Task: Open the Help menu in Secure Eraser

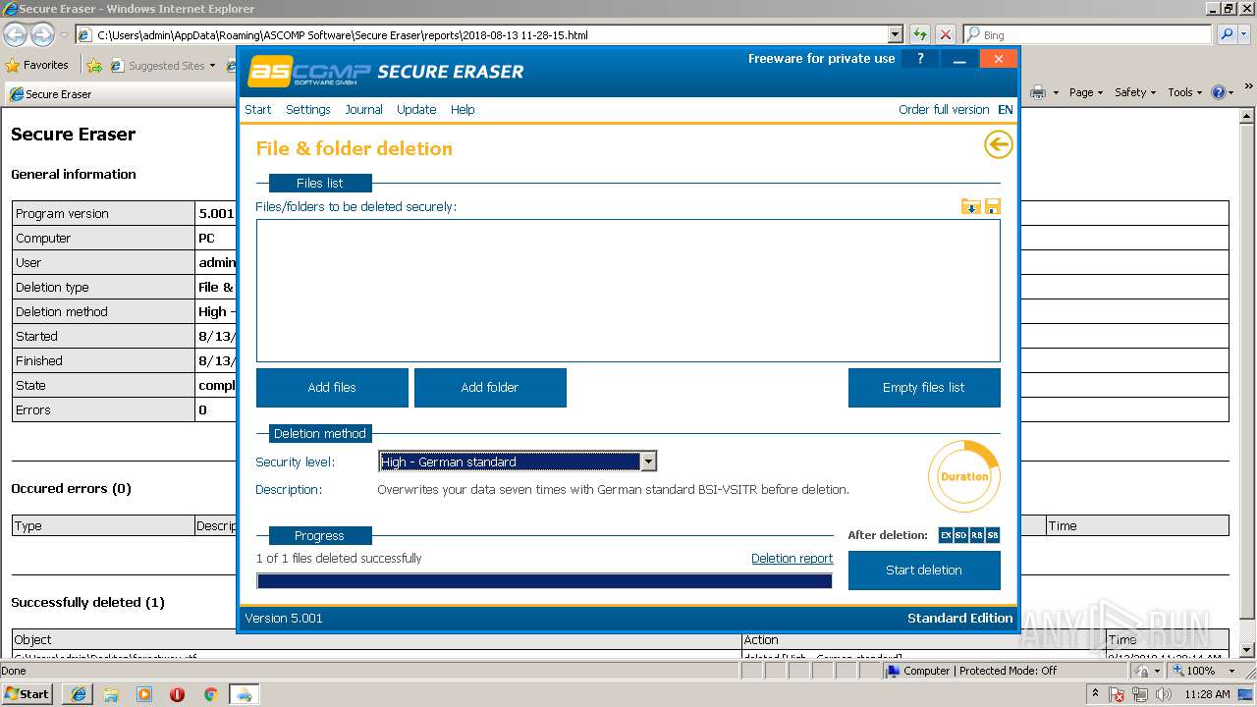Action: (x=463, y=109)
